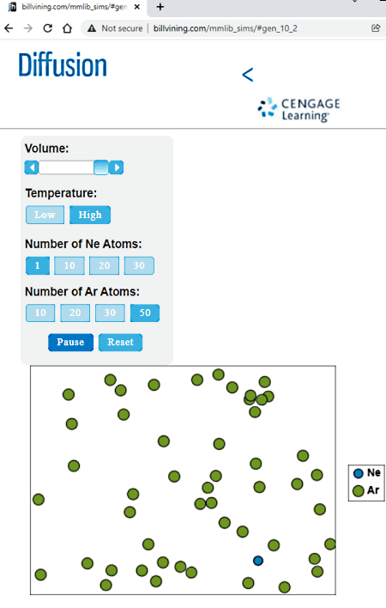Reload the page with refresh icon
This screenshot has width=386, height=608.
tap(48, 28)
